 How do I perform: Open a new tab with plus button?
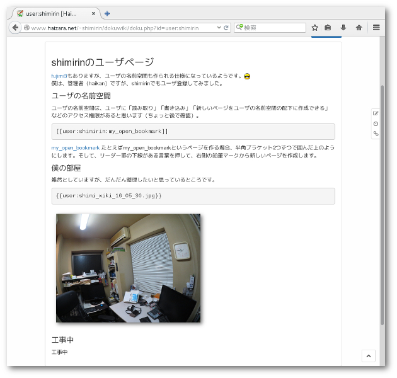coord(107,13)
